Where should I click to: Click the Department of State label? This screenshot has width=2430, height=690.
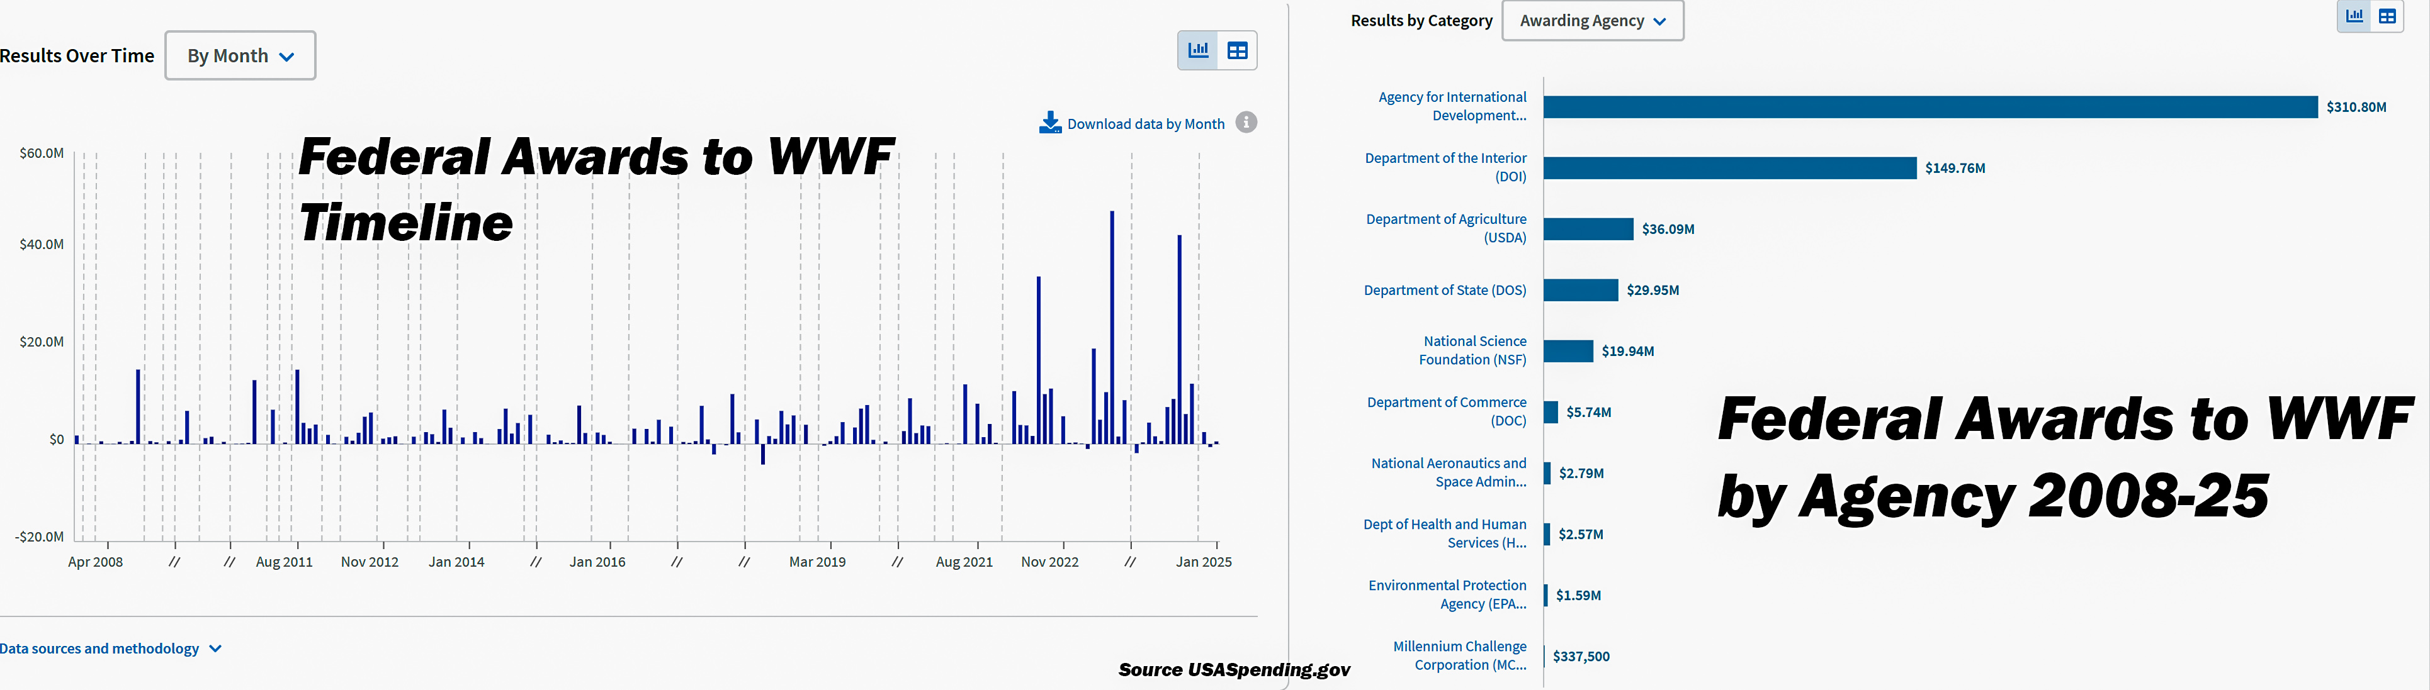[1444, 291]
